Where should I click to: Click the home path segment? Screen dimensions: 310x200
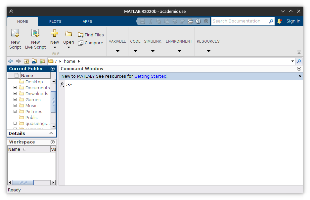[69, 61]
